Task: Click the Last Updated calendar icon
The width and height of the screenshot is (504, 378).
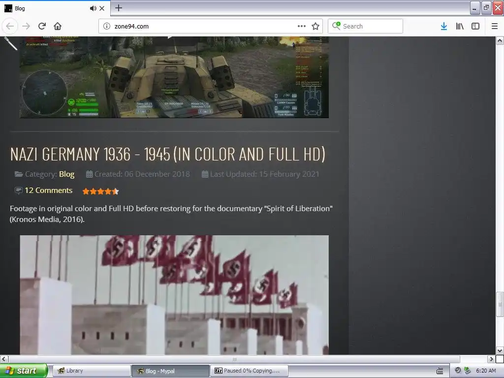Action: 205,174
